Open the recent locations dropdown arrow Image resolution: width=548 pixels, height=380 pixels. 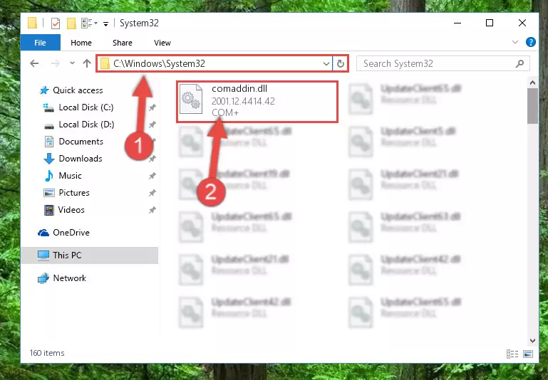tap(72, 63)
